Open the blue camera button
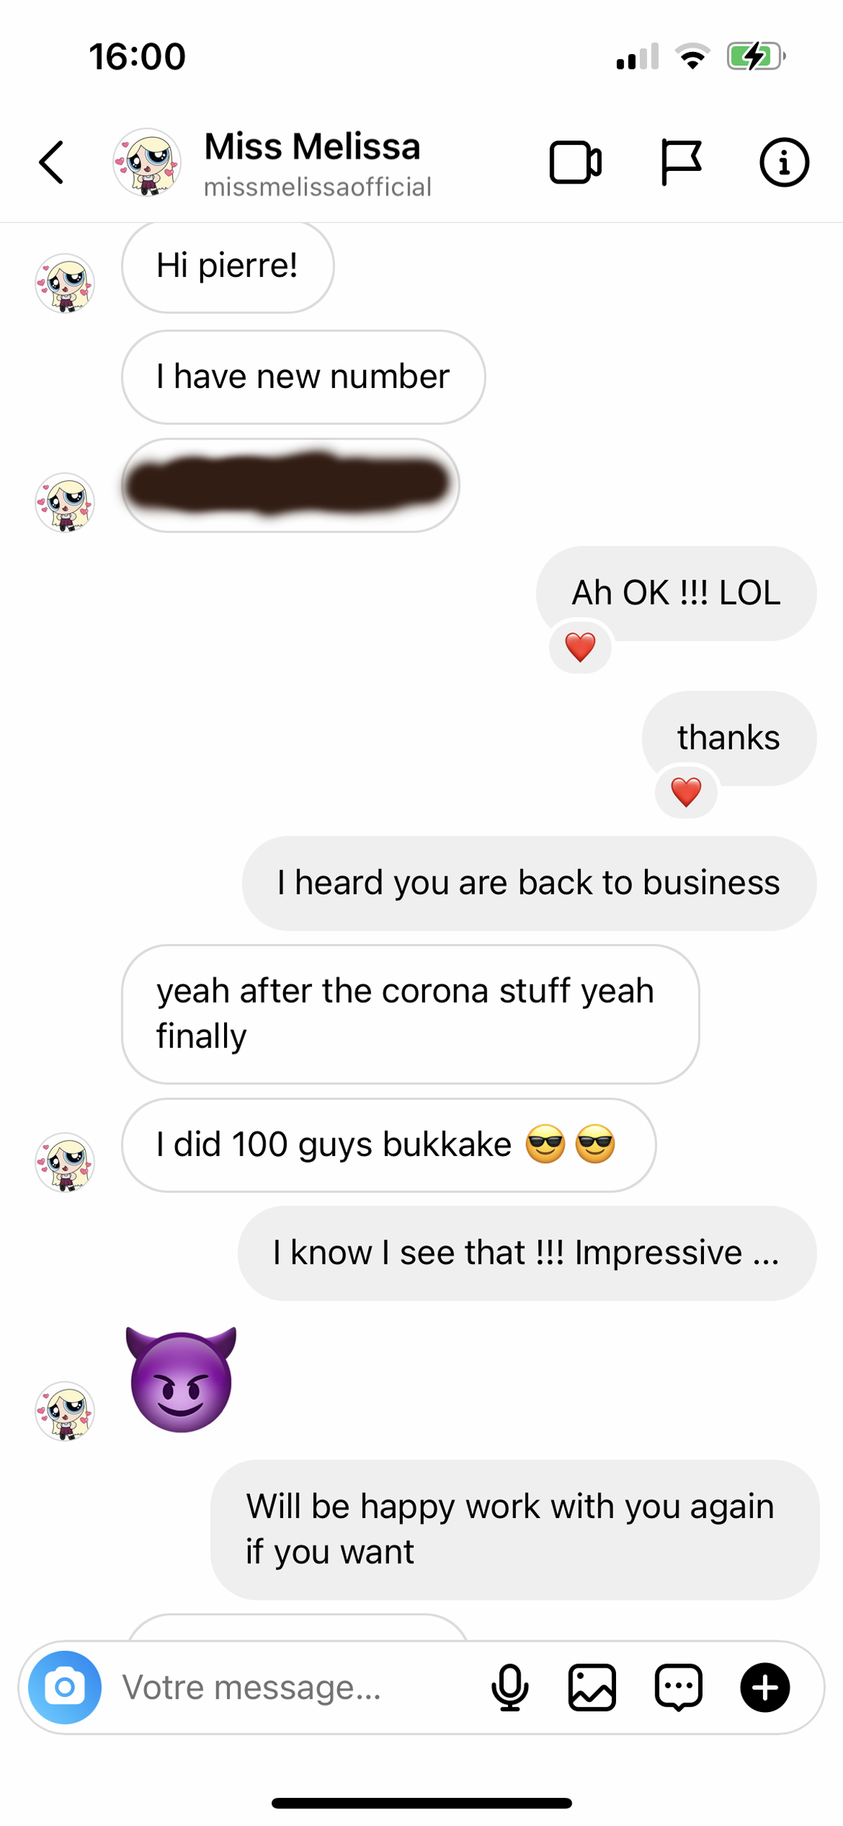 click(65, 1687)
